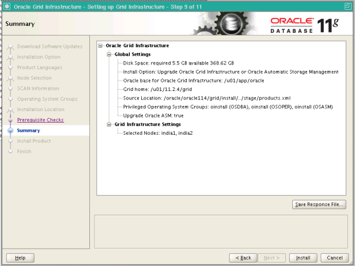
Task: Collapse the Oracle Grid Infrastructure tree node
Action: coord(100,45)
